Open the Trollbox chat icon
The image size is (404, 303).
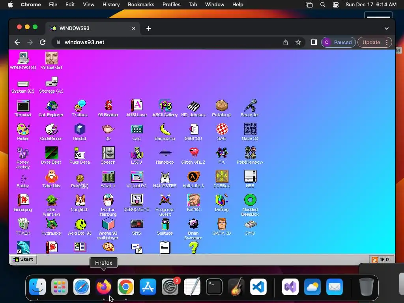tap(80, 108)
